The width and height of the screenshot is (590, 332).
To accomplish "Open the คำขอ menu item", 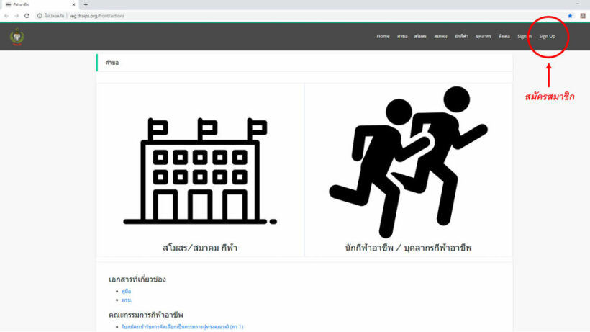I will pyautogui.click(x=402, y=36).
